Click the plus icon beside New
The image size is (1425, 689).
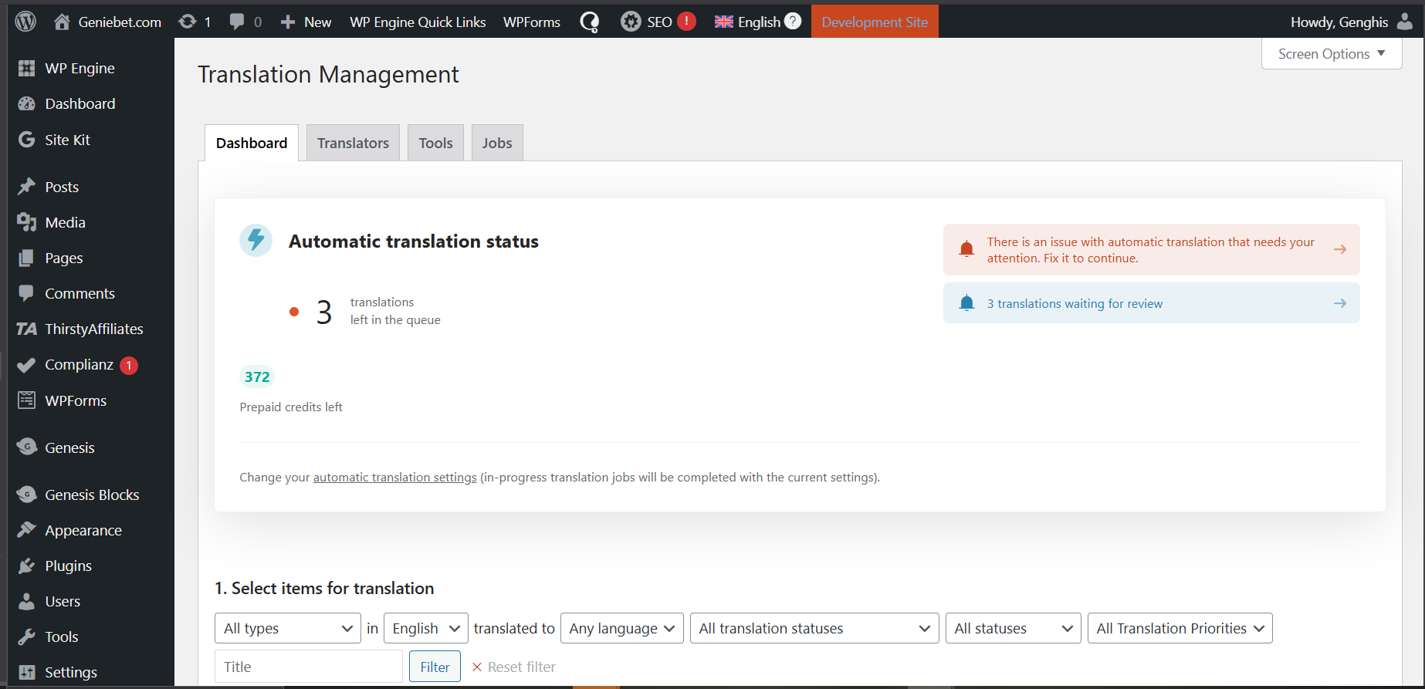coord(288,22)
